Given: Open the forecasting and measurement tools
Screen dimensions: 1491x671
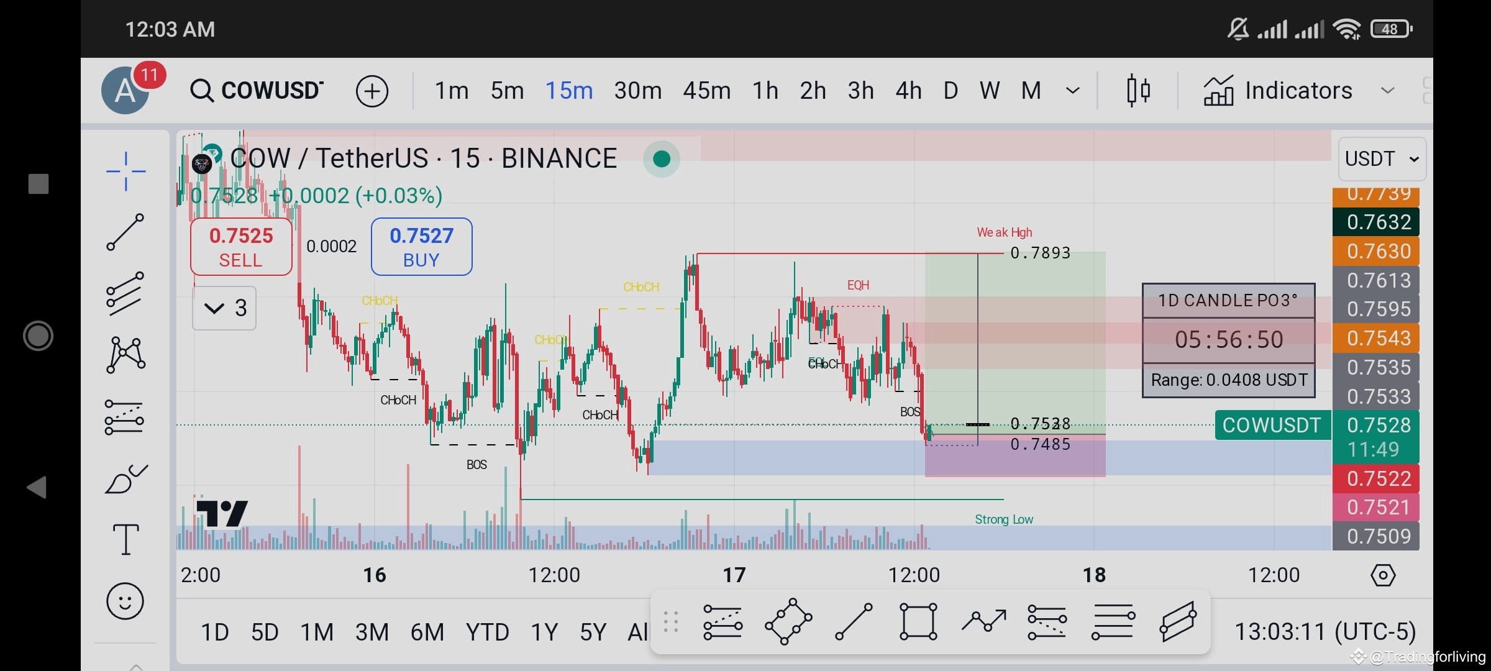Looking at the screenshot, I should (x=125, y=416).
